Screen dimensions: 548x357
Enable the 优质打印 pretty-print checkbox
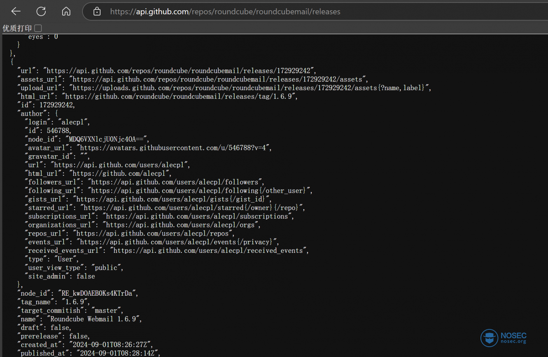click(38, 28)
